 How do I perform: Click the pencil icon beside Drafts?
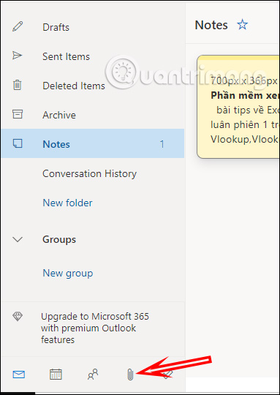pos(18,26)
